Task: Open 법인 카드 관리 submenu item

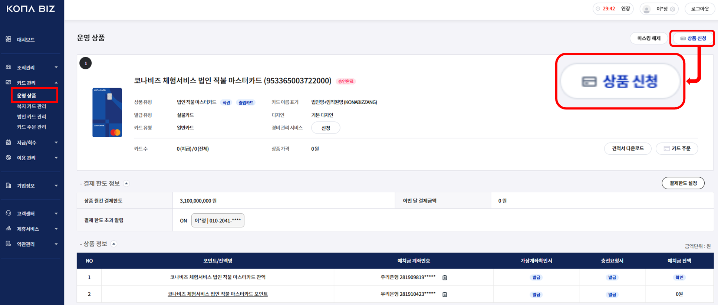Action: point(32,117)
